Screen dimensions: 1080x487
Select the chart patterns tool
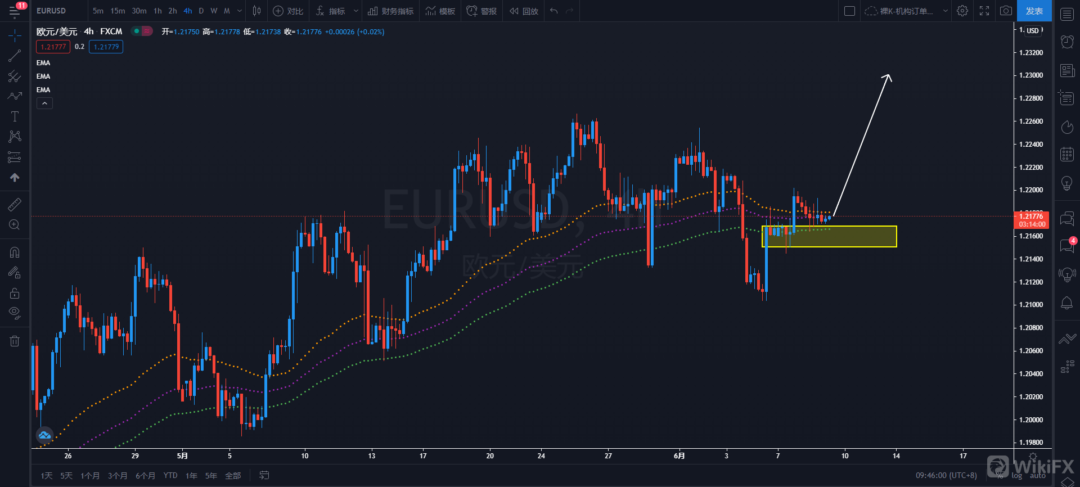[x=15, y=137]
